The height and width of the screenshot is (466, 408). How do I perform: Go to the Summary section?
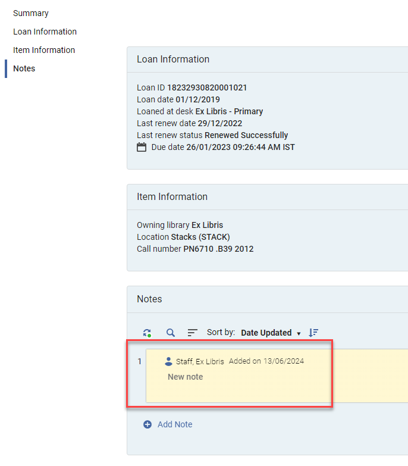[x=31, y=13]
